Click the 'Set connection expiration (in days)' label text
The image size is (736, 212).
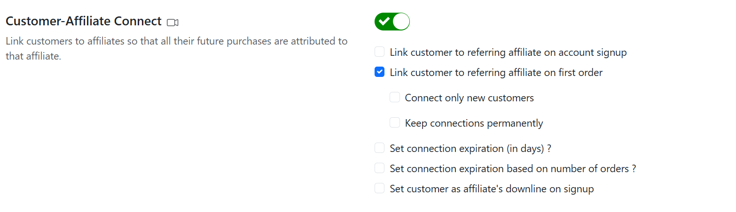pyautogui.click(x=467, y=149)
